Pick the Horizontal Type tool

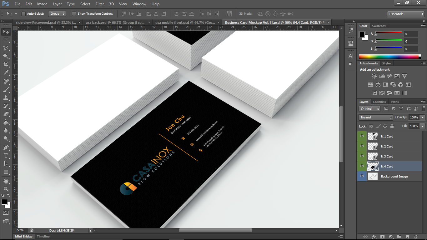tap(6, 156)
